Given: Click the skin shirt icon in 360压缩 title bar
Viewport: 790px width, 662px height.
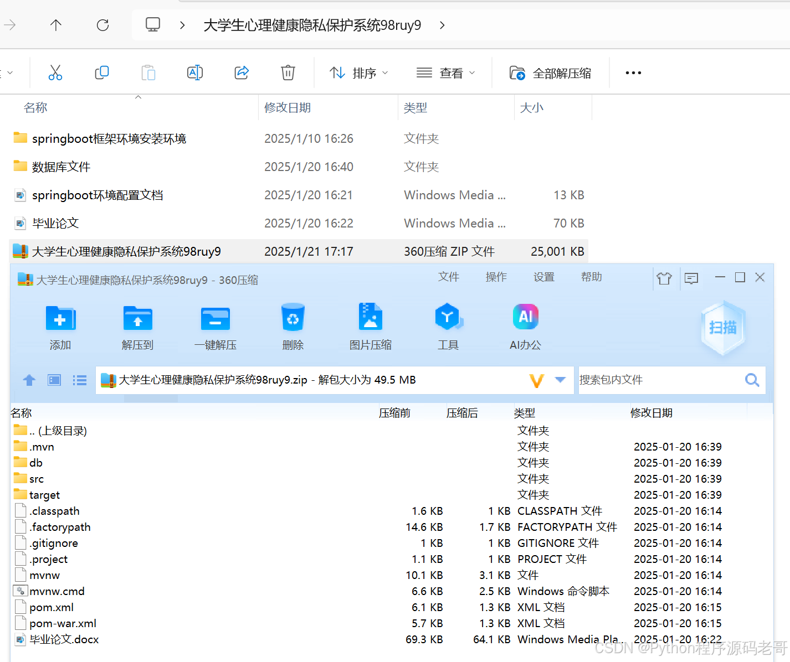Looking at the screenshot, I should pos(664,278).
